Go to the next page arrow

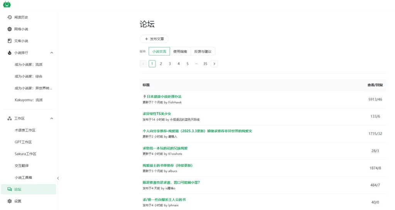(x=214, y=64)
